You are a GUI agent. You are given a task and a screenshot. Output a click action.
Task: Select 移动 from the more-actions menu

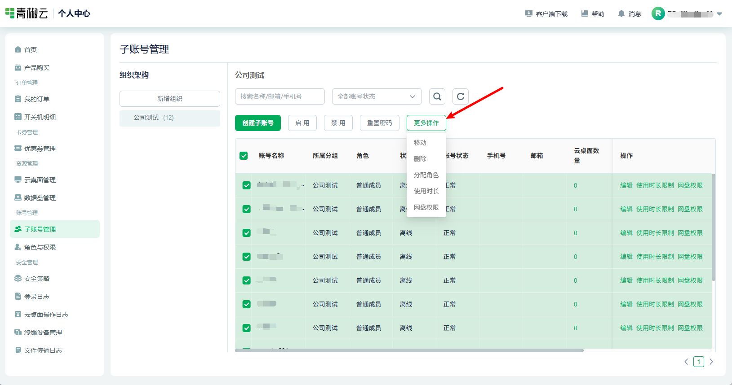tap(426, 143)
